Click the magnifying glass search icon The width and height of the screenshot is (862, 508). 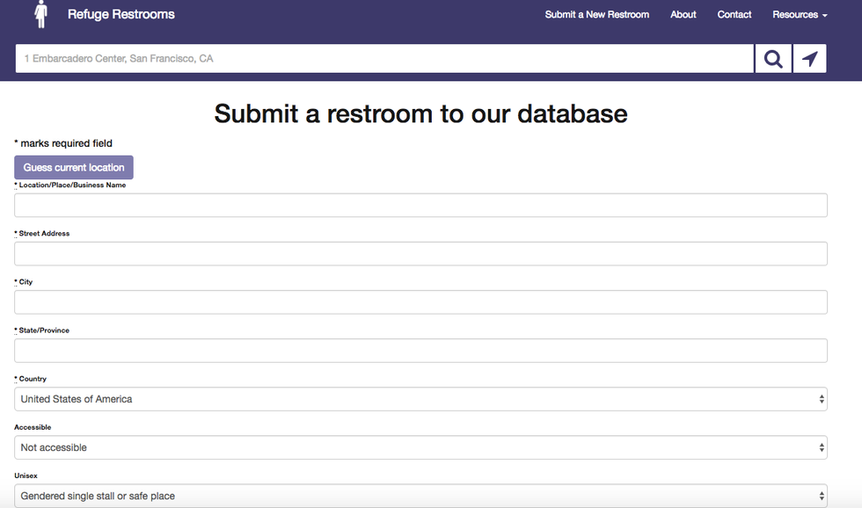click(x=773, y=59)
